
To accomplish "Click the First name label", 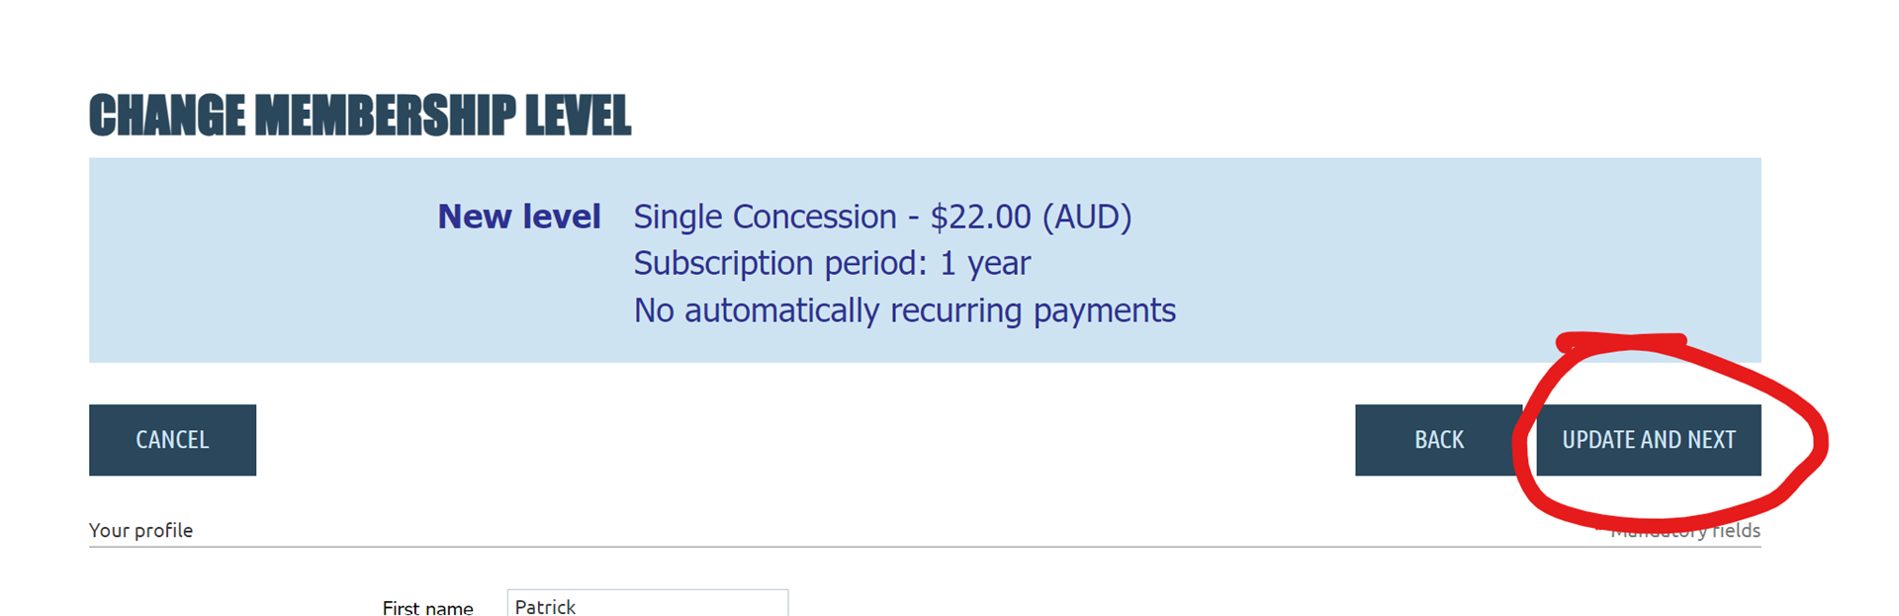I will pyautogui.click(x=427, y=607).
